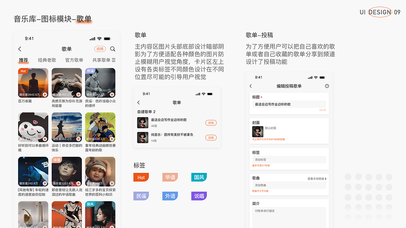Switch to the 官方歌单 tab
406x228 pixels.
(74, 60)
